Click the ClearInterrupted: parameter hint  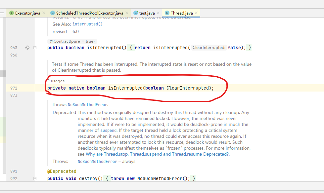(x=209, y=48)
